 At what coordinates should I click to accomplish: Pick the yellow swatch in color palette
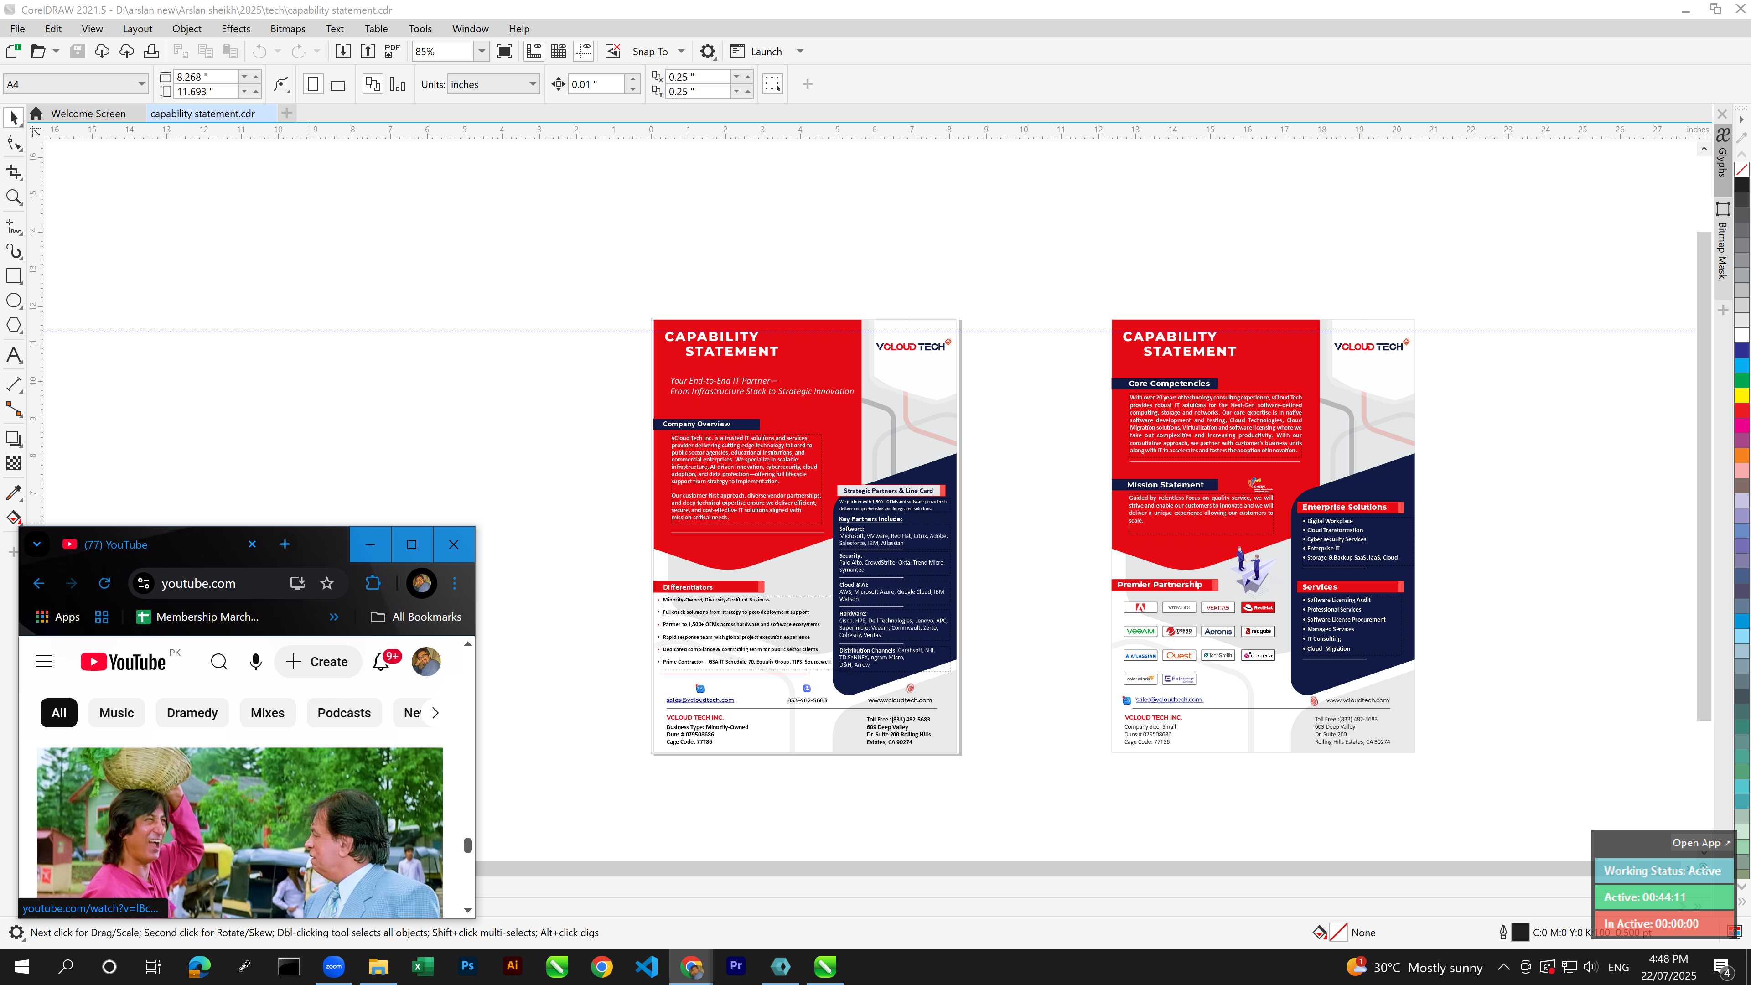pos(1741,395)
